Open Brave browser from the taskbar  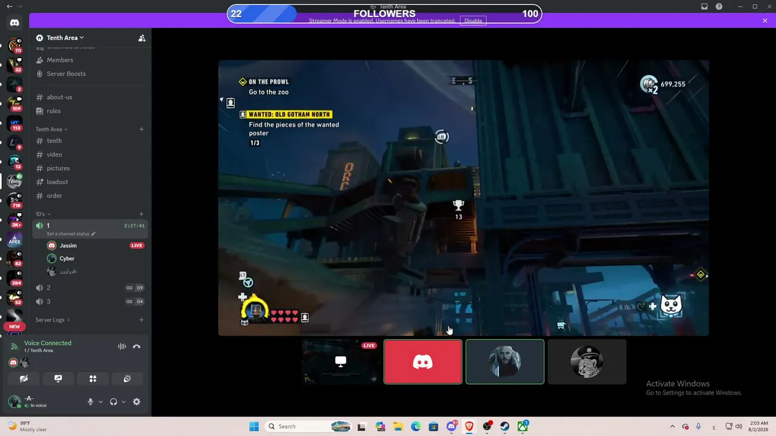pyautogui.click(x=469, y=426)
